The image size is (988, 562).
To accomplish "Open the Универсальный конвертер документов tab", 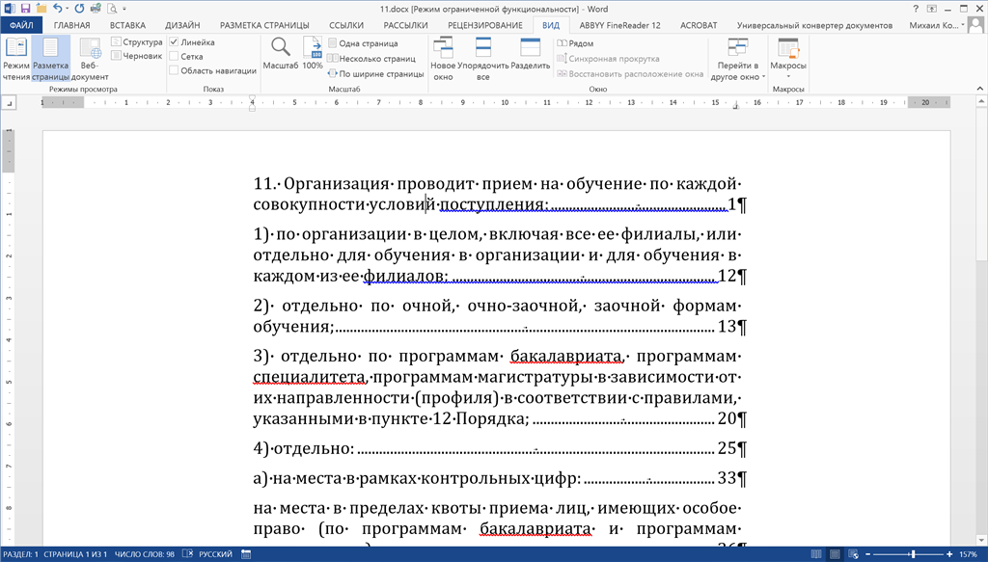I will [x=814, y=25].
